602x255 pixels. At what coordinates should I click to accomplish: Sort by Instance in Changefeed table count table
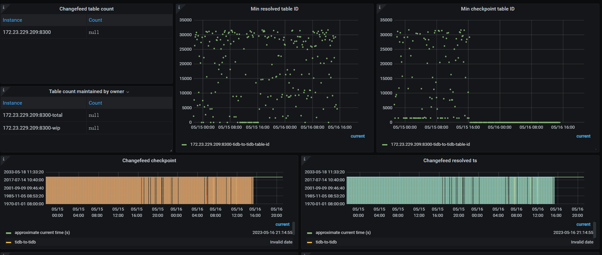click(13, 20)
